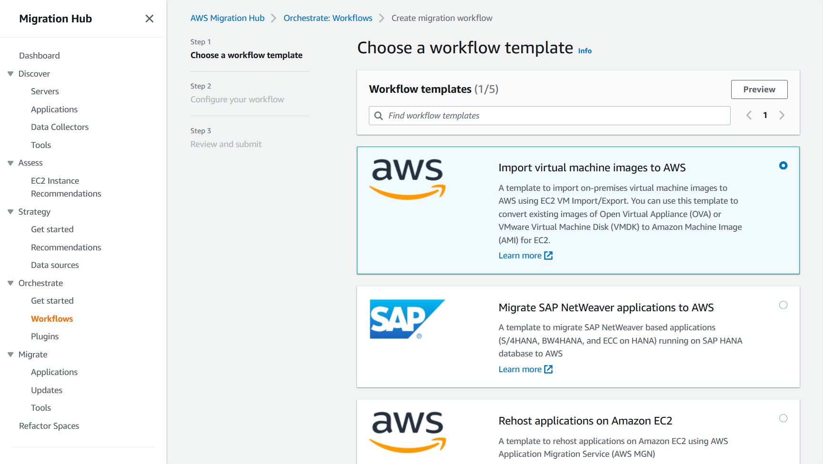Click the SAP logo on NetWeaver template card

(x=407, y=319)
